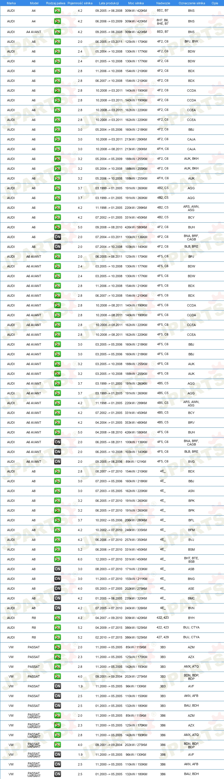224x779 pixels.
Task: Click body code cell 8ED, B7
Action: (162, 31)
